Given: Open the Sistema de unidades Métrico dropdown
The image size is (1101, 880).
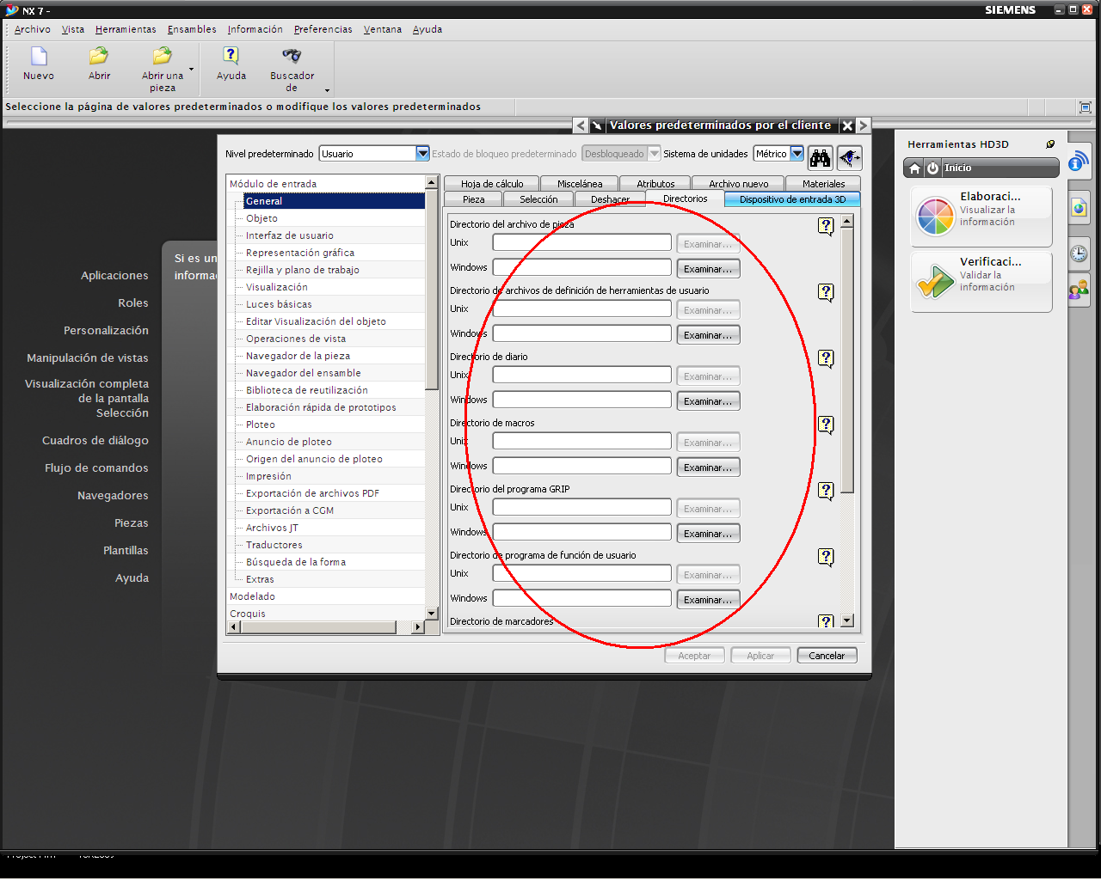Looking at the screenshot, I should tap(797, 154).
